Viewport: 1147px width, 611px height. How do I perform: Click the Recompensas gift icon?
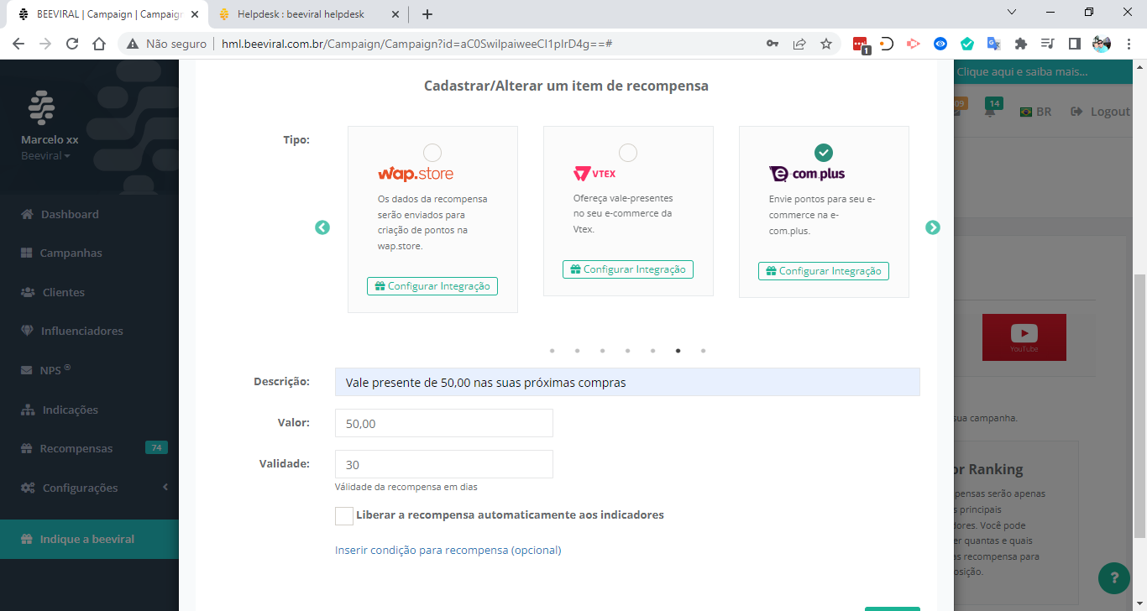(x=27, y=448)
